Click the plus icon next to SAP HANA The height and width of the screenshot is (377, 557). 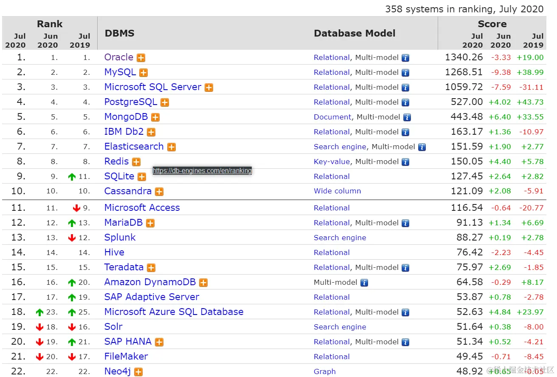pyautogui.click(x=159, y=342)
